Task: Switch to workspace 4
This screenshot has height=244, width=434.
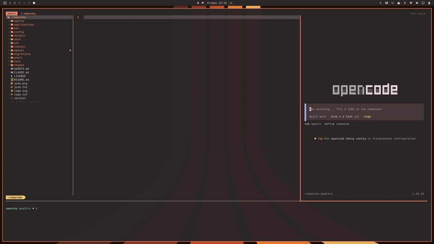Action: click(24, 3)
